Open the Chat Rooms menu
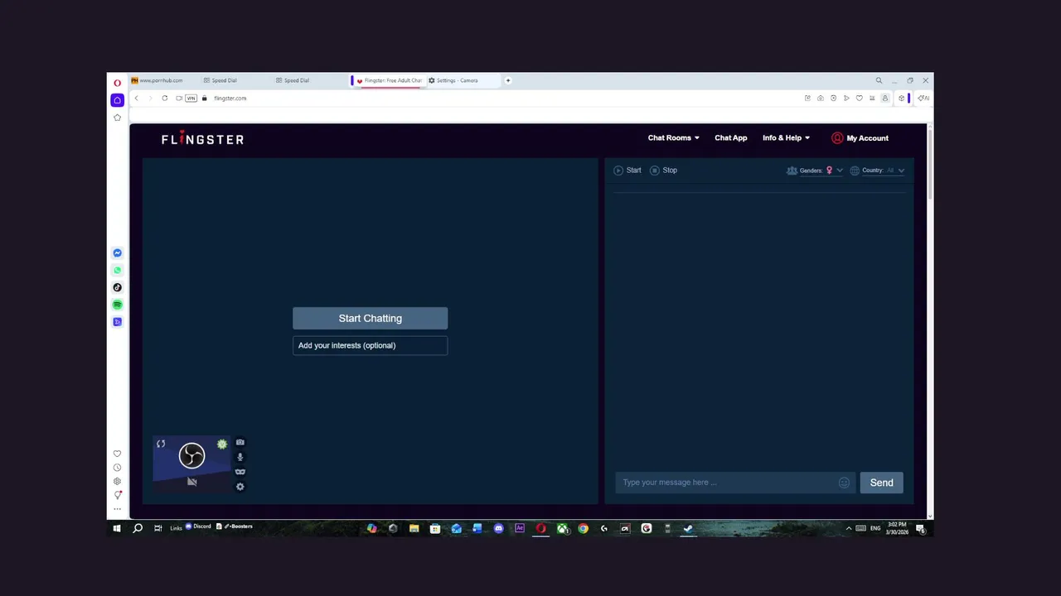The width and height of the screenshot is (1061, 596). click(x=673, y=138)
